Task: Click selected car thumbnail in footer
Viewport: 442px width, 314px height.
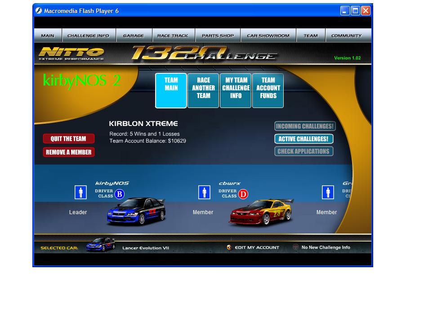Action: (101, 244)
